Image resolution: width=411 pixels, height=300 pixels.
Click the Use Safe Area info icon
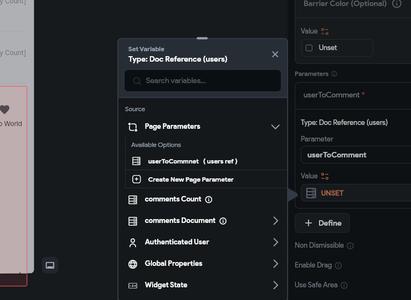[344, 285]
